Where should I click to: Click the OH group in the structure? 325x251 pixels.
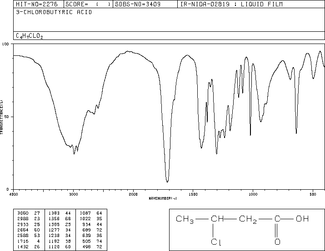(x=302, y=219)
